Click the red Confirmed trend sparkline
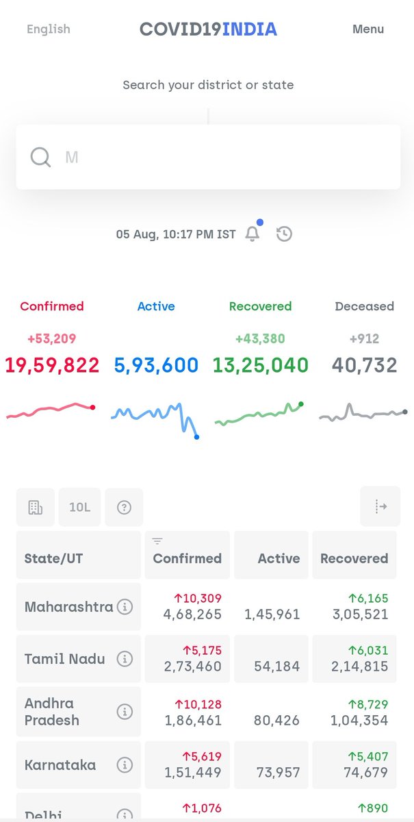414x822 pixels. [51, 410]
